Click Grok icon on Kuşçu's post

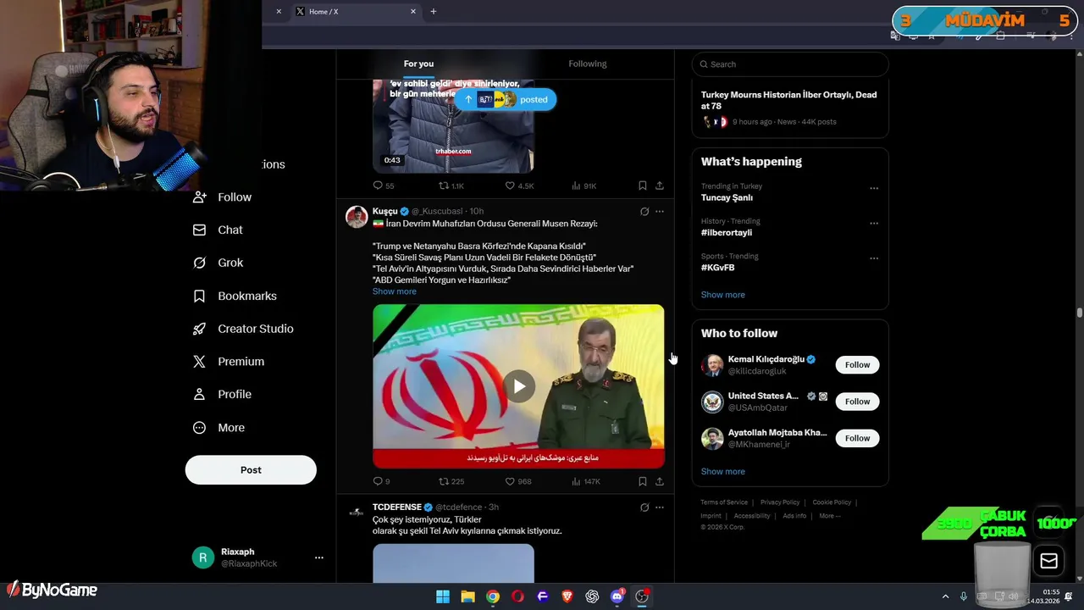[x=644, y=212]
